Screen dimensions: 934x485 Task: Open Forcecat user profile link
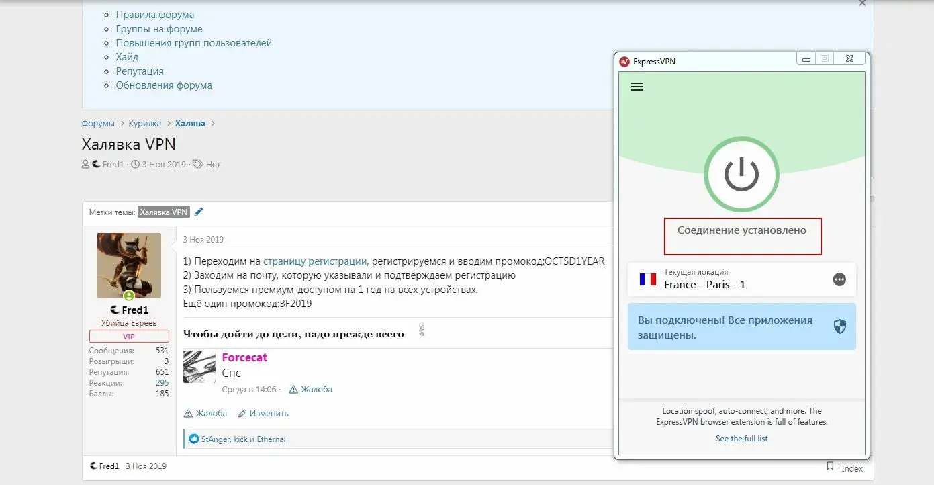pyautogui.click(x=244, y=357)
